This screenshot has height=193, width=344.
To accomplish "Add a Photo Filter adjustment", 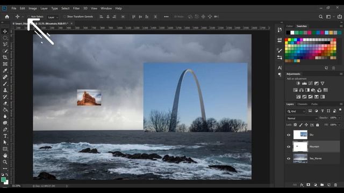I will point(313,90).
